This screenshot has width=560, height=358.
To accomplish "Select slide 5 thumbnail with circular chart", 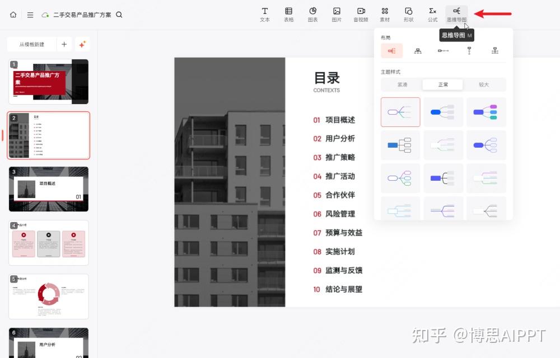I will tap(49, 296).
